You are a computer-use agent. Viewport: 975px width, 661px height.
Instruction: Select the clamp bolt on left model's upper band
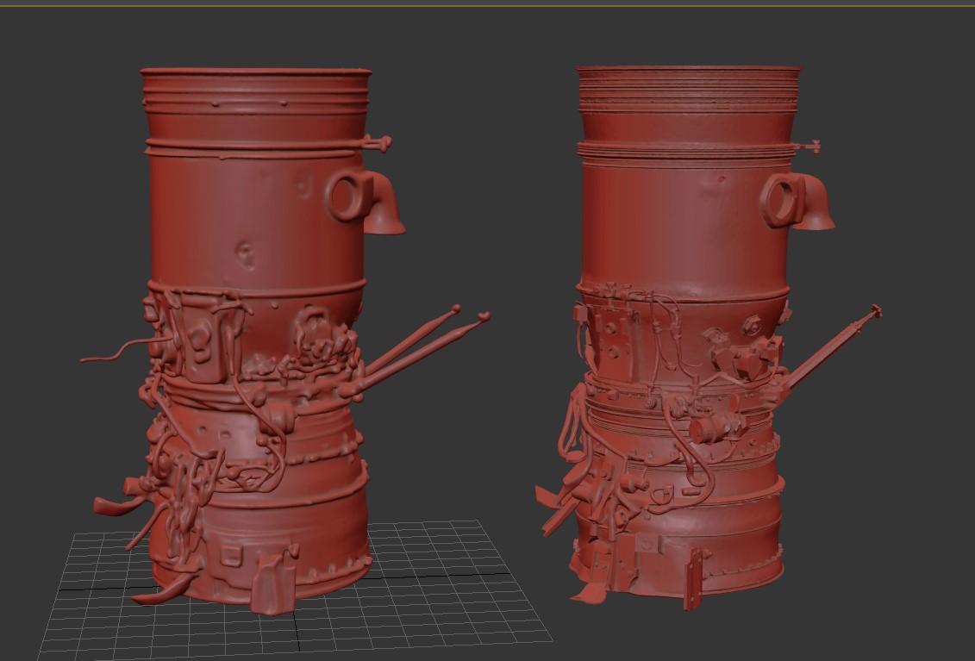tap(378, 144)
